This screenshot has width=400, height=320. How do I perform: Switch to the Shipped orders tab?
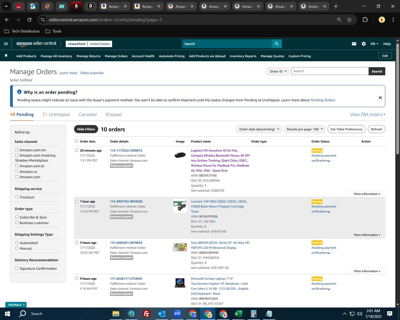coord(113,114)
